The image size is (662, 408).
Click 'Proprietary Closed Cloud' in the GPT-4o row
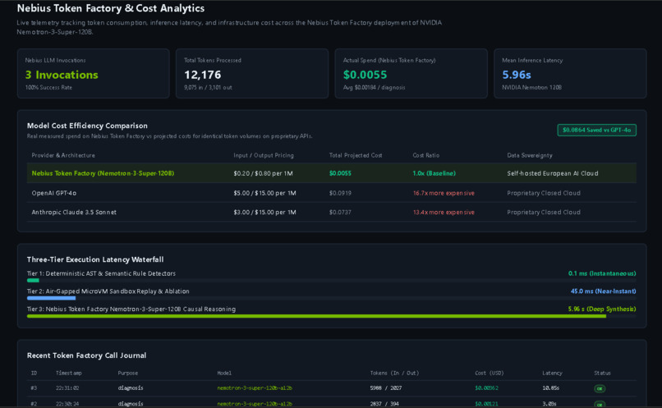pyautogui.click(x=544, y=193)
